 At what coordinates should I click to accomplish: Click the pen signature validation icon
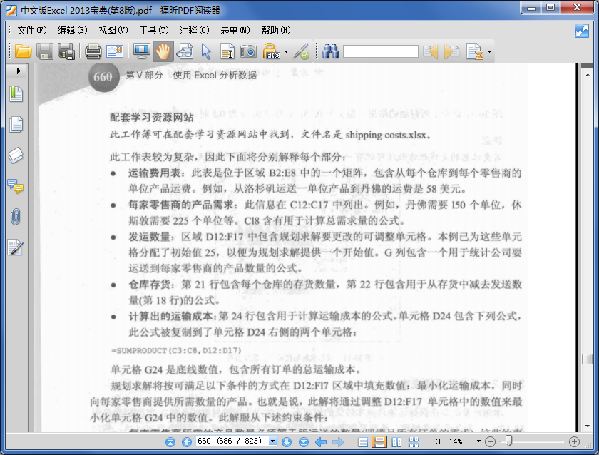(301, 51)
